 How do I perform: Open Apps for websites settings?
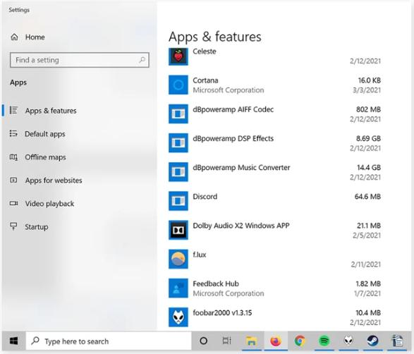coord(54,181)
